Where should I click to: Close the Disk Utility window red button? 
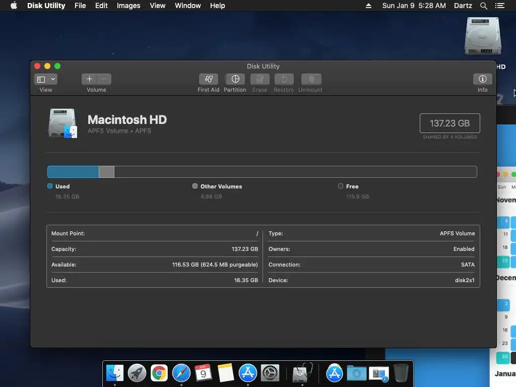[37, 66]
